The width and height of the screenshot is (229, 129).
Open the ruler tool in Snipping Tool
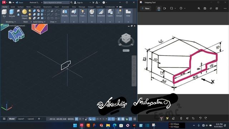click(x=181, y=118)
